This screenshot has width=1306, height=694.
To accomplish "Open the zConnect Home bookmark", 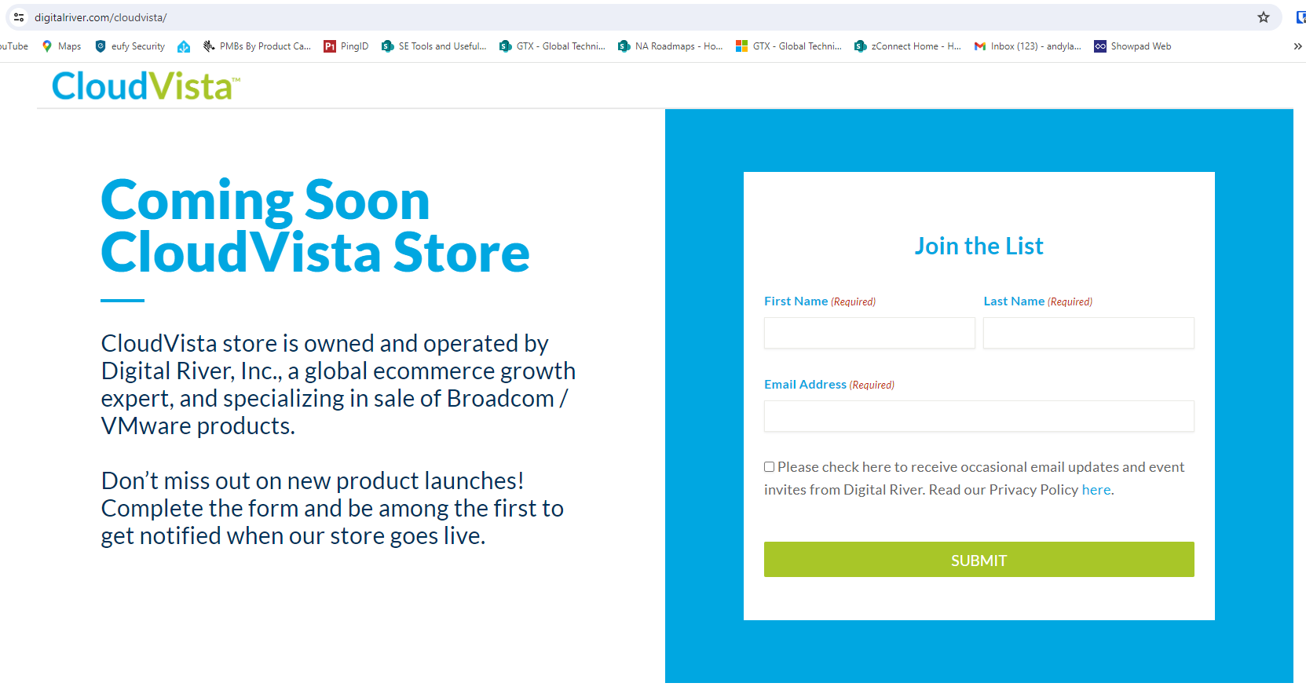I will click(x=908, y=46).
